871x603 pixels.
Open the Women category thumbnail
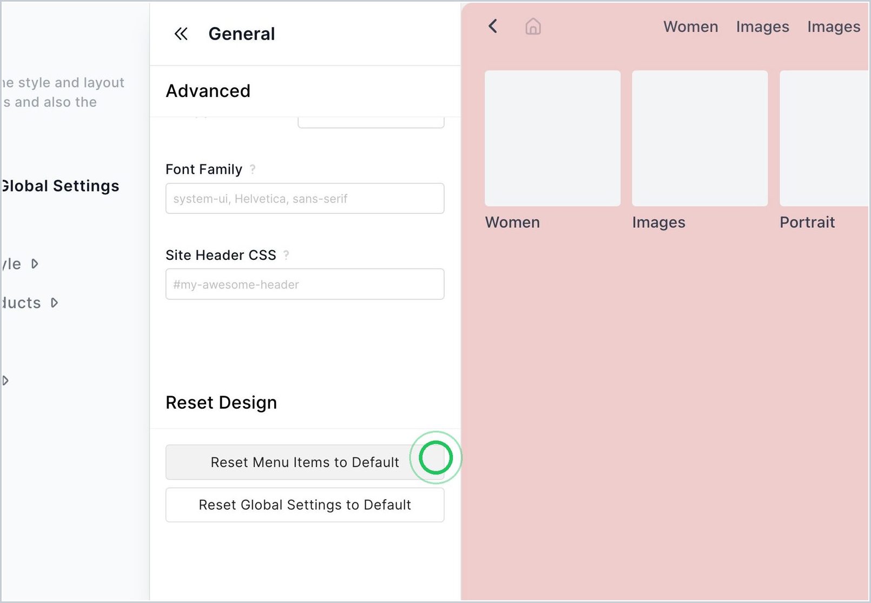[x=552, y=138]
